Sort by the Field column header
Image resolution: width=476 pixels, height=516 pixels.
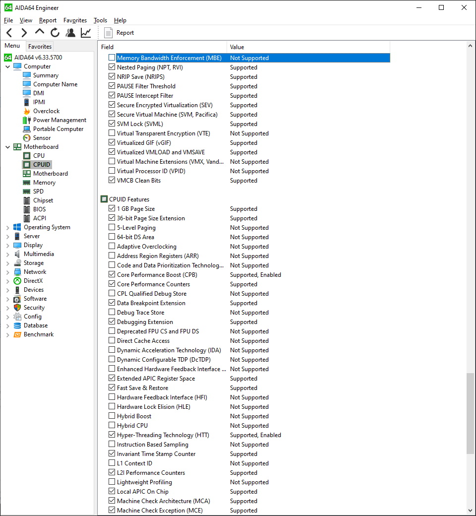(164, 47)
